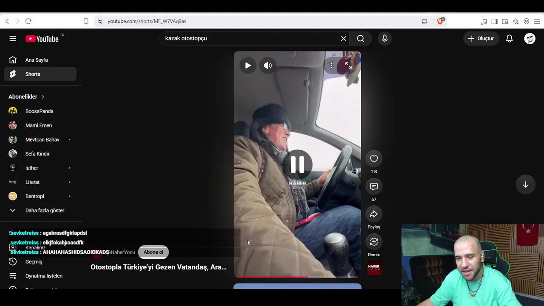Viewport: 544px width, 306px height.
Task: Click the install app icon in address bar
Action: 425,21
